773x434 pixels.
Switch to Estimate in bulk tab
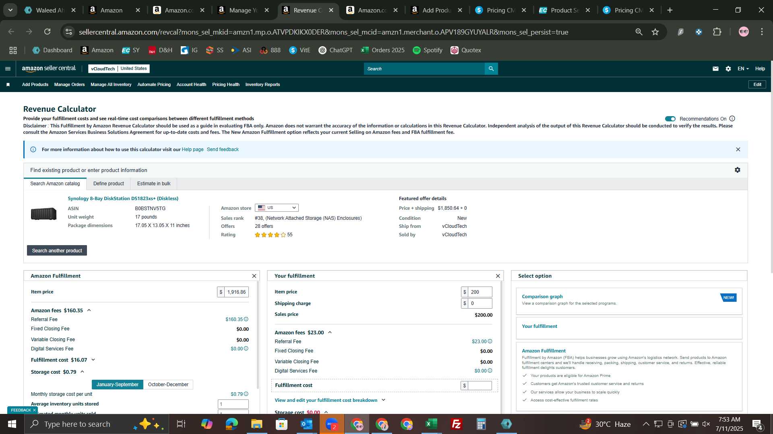pos(154,184)
